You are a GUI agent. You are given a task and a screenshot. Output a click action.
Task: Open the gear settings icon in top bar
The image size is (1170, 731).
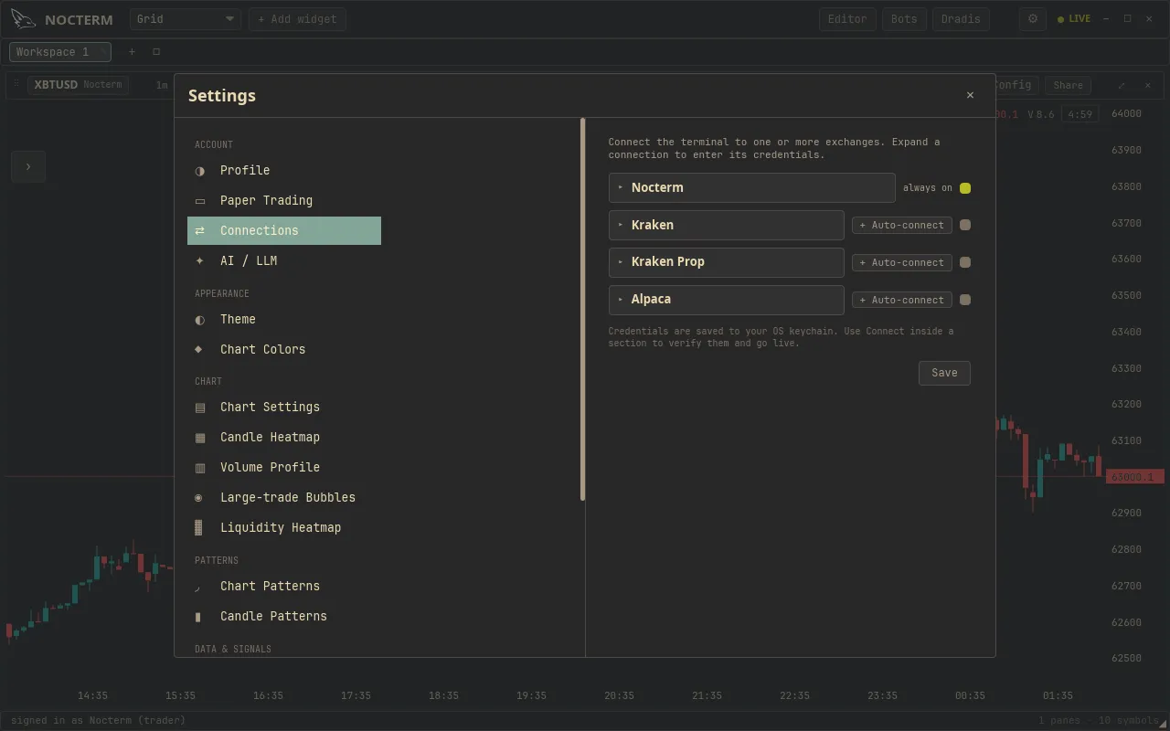1033,19
